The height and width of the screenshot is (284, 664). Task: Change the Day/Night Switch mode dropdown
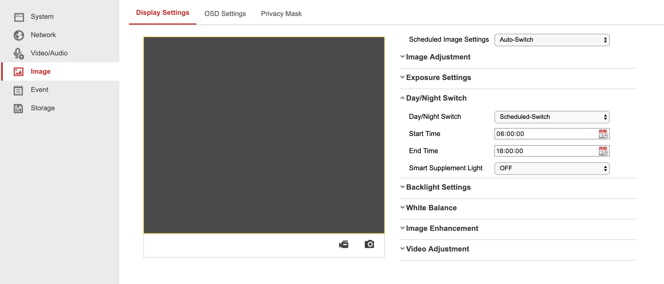pyautogui.click(x=552, y=117)
